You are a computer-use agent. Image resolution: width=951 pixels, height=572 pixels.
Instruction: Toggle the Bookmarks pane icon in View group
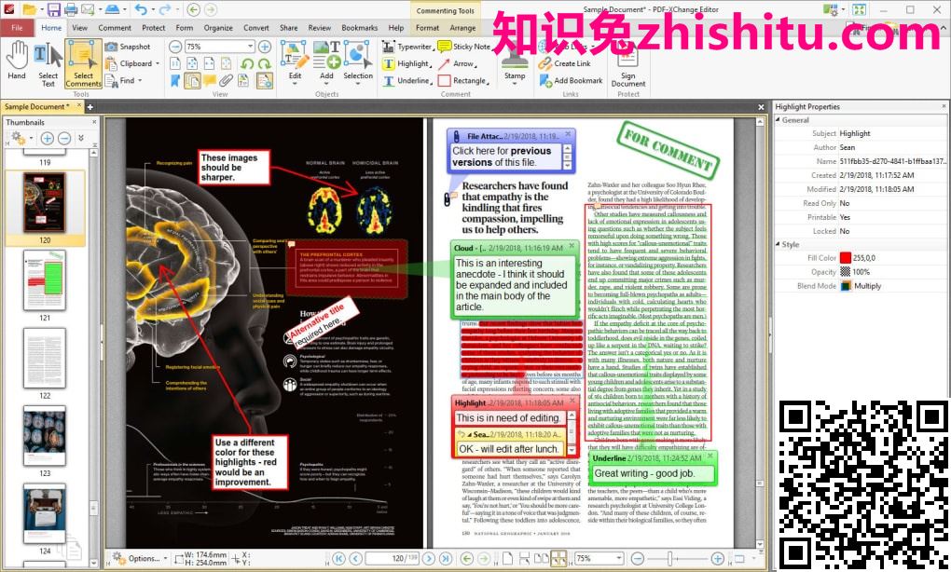pyautogui.click(x=175, y=81)
